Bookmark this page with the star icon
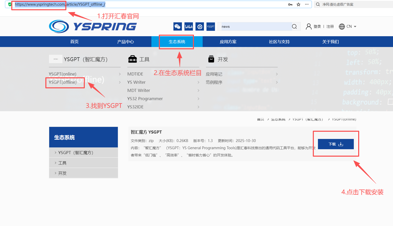 [298, 4]
